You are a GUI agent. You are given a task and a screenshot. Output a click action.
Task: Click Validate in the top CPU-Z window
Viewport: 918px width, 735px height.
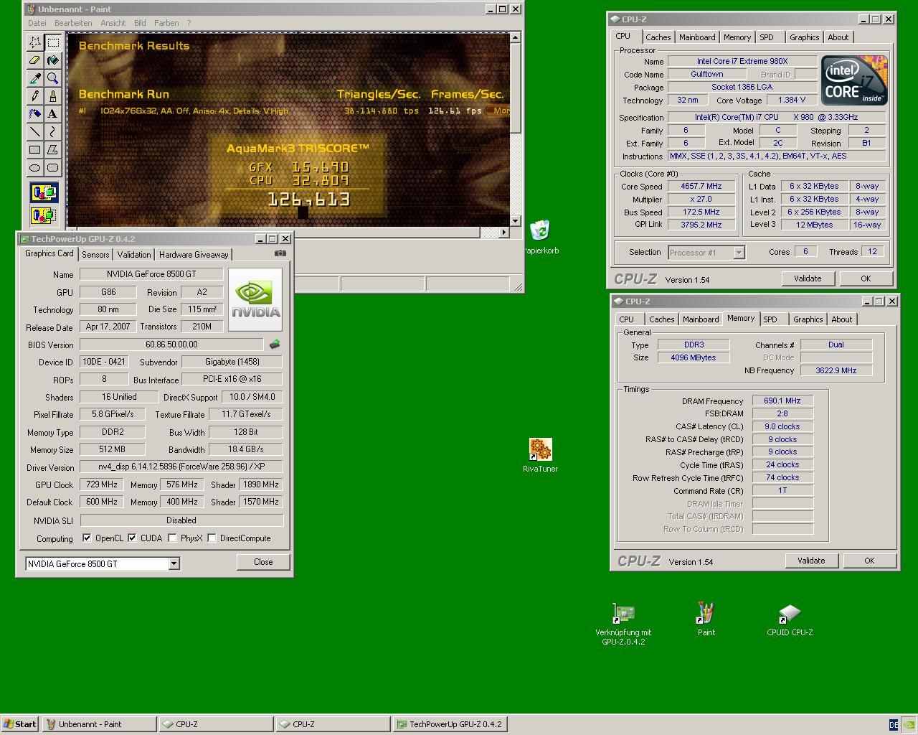pos(808,278)
